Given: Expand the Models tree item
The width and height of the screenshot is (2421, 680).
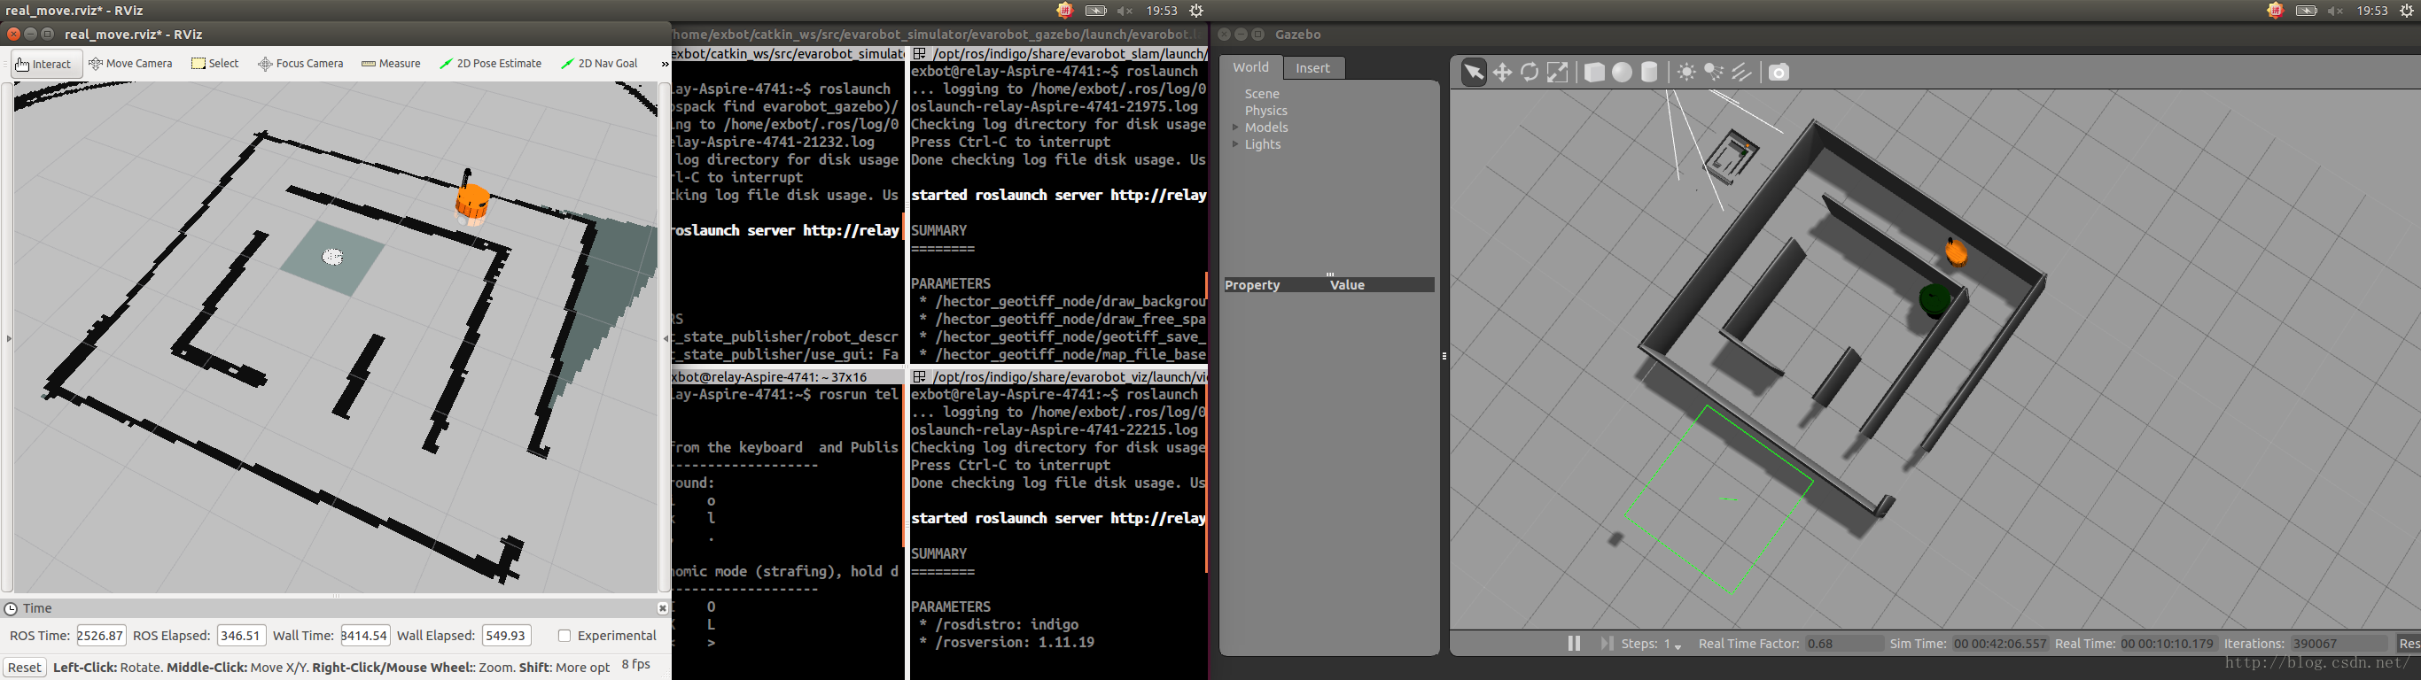Looking at the screenshot, I should (1236, 127).
